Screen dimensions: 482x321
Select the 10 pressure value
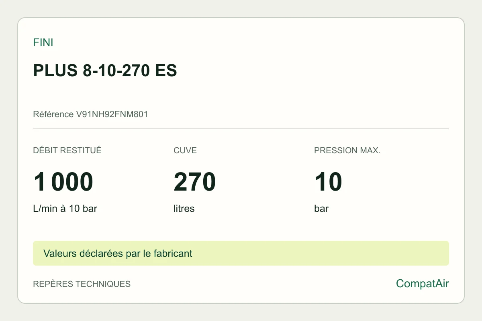coord(328,182)
